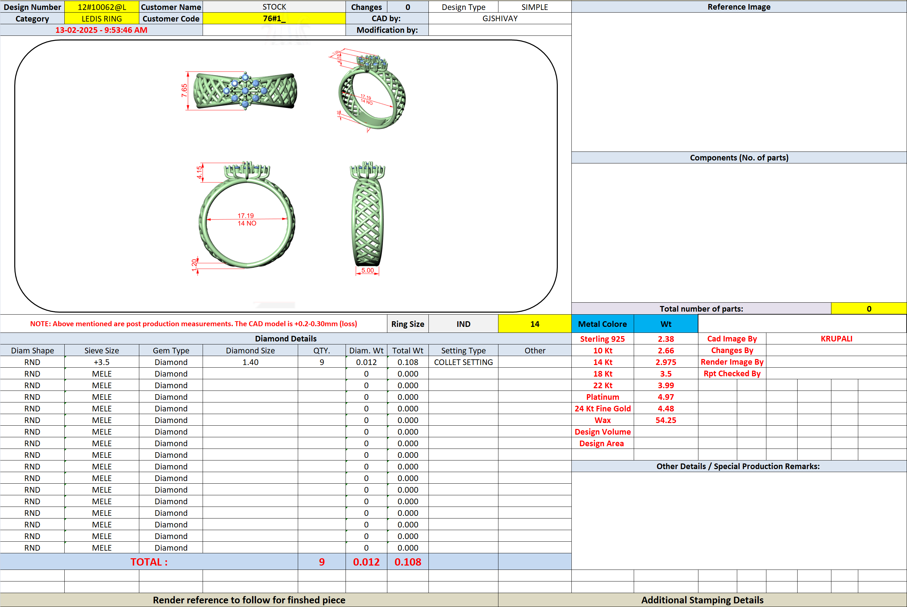
Task: Select Cad Image By name KRUPALI
Action: [x=836, y=339]
